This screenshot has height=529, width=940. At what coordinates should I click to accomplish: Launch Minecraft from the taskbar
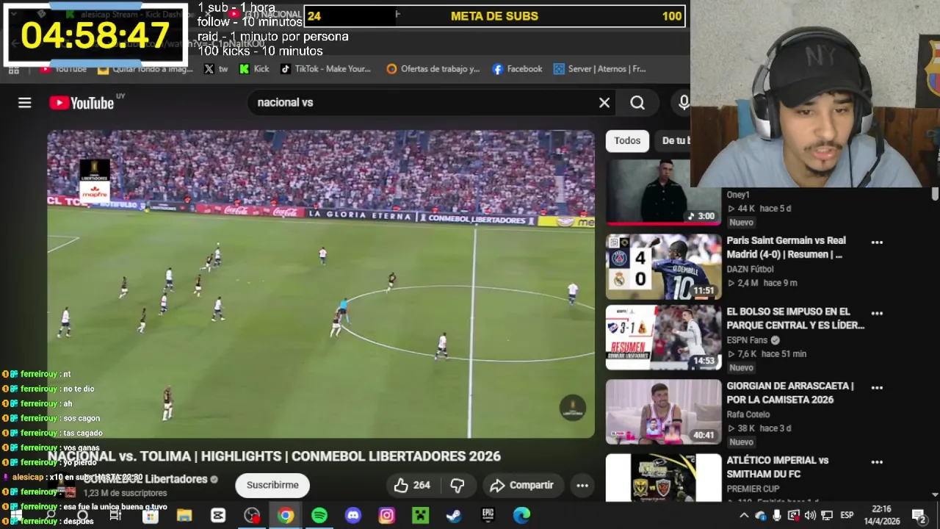pyautogui.click(x=420, y=516)
